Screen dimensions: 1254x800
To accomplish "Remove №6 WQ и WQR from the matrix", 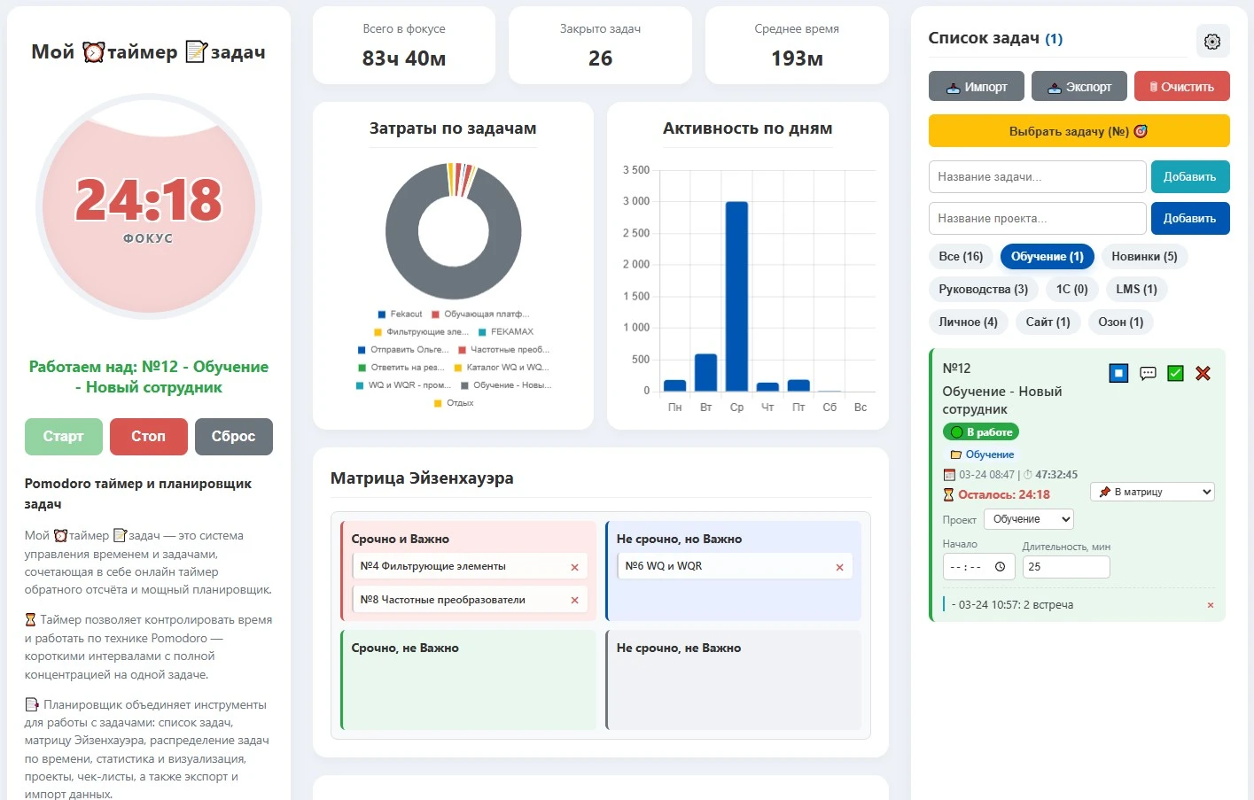I will click(x=839, y=567).
